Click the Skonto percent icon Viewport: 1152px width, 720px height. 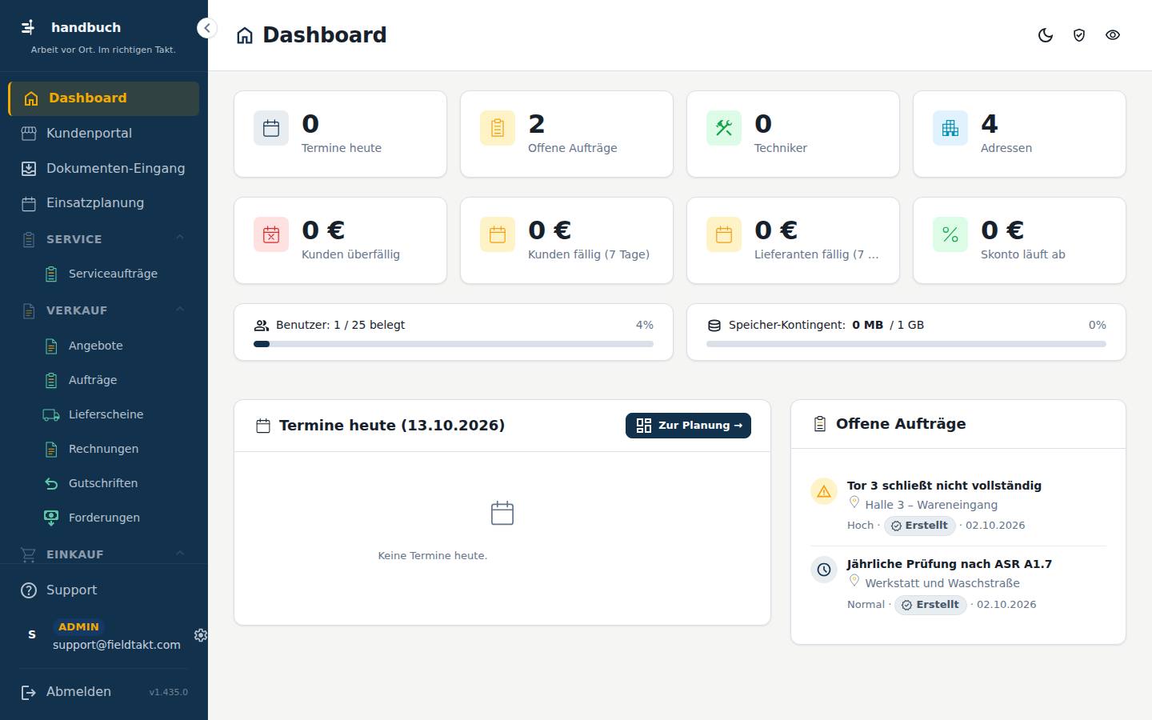coord(950,234)
